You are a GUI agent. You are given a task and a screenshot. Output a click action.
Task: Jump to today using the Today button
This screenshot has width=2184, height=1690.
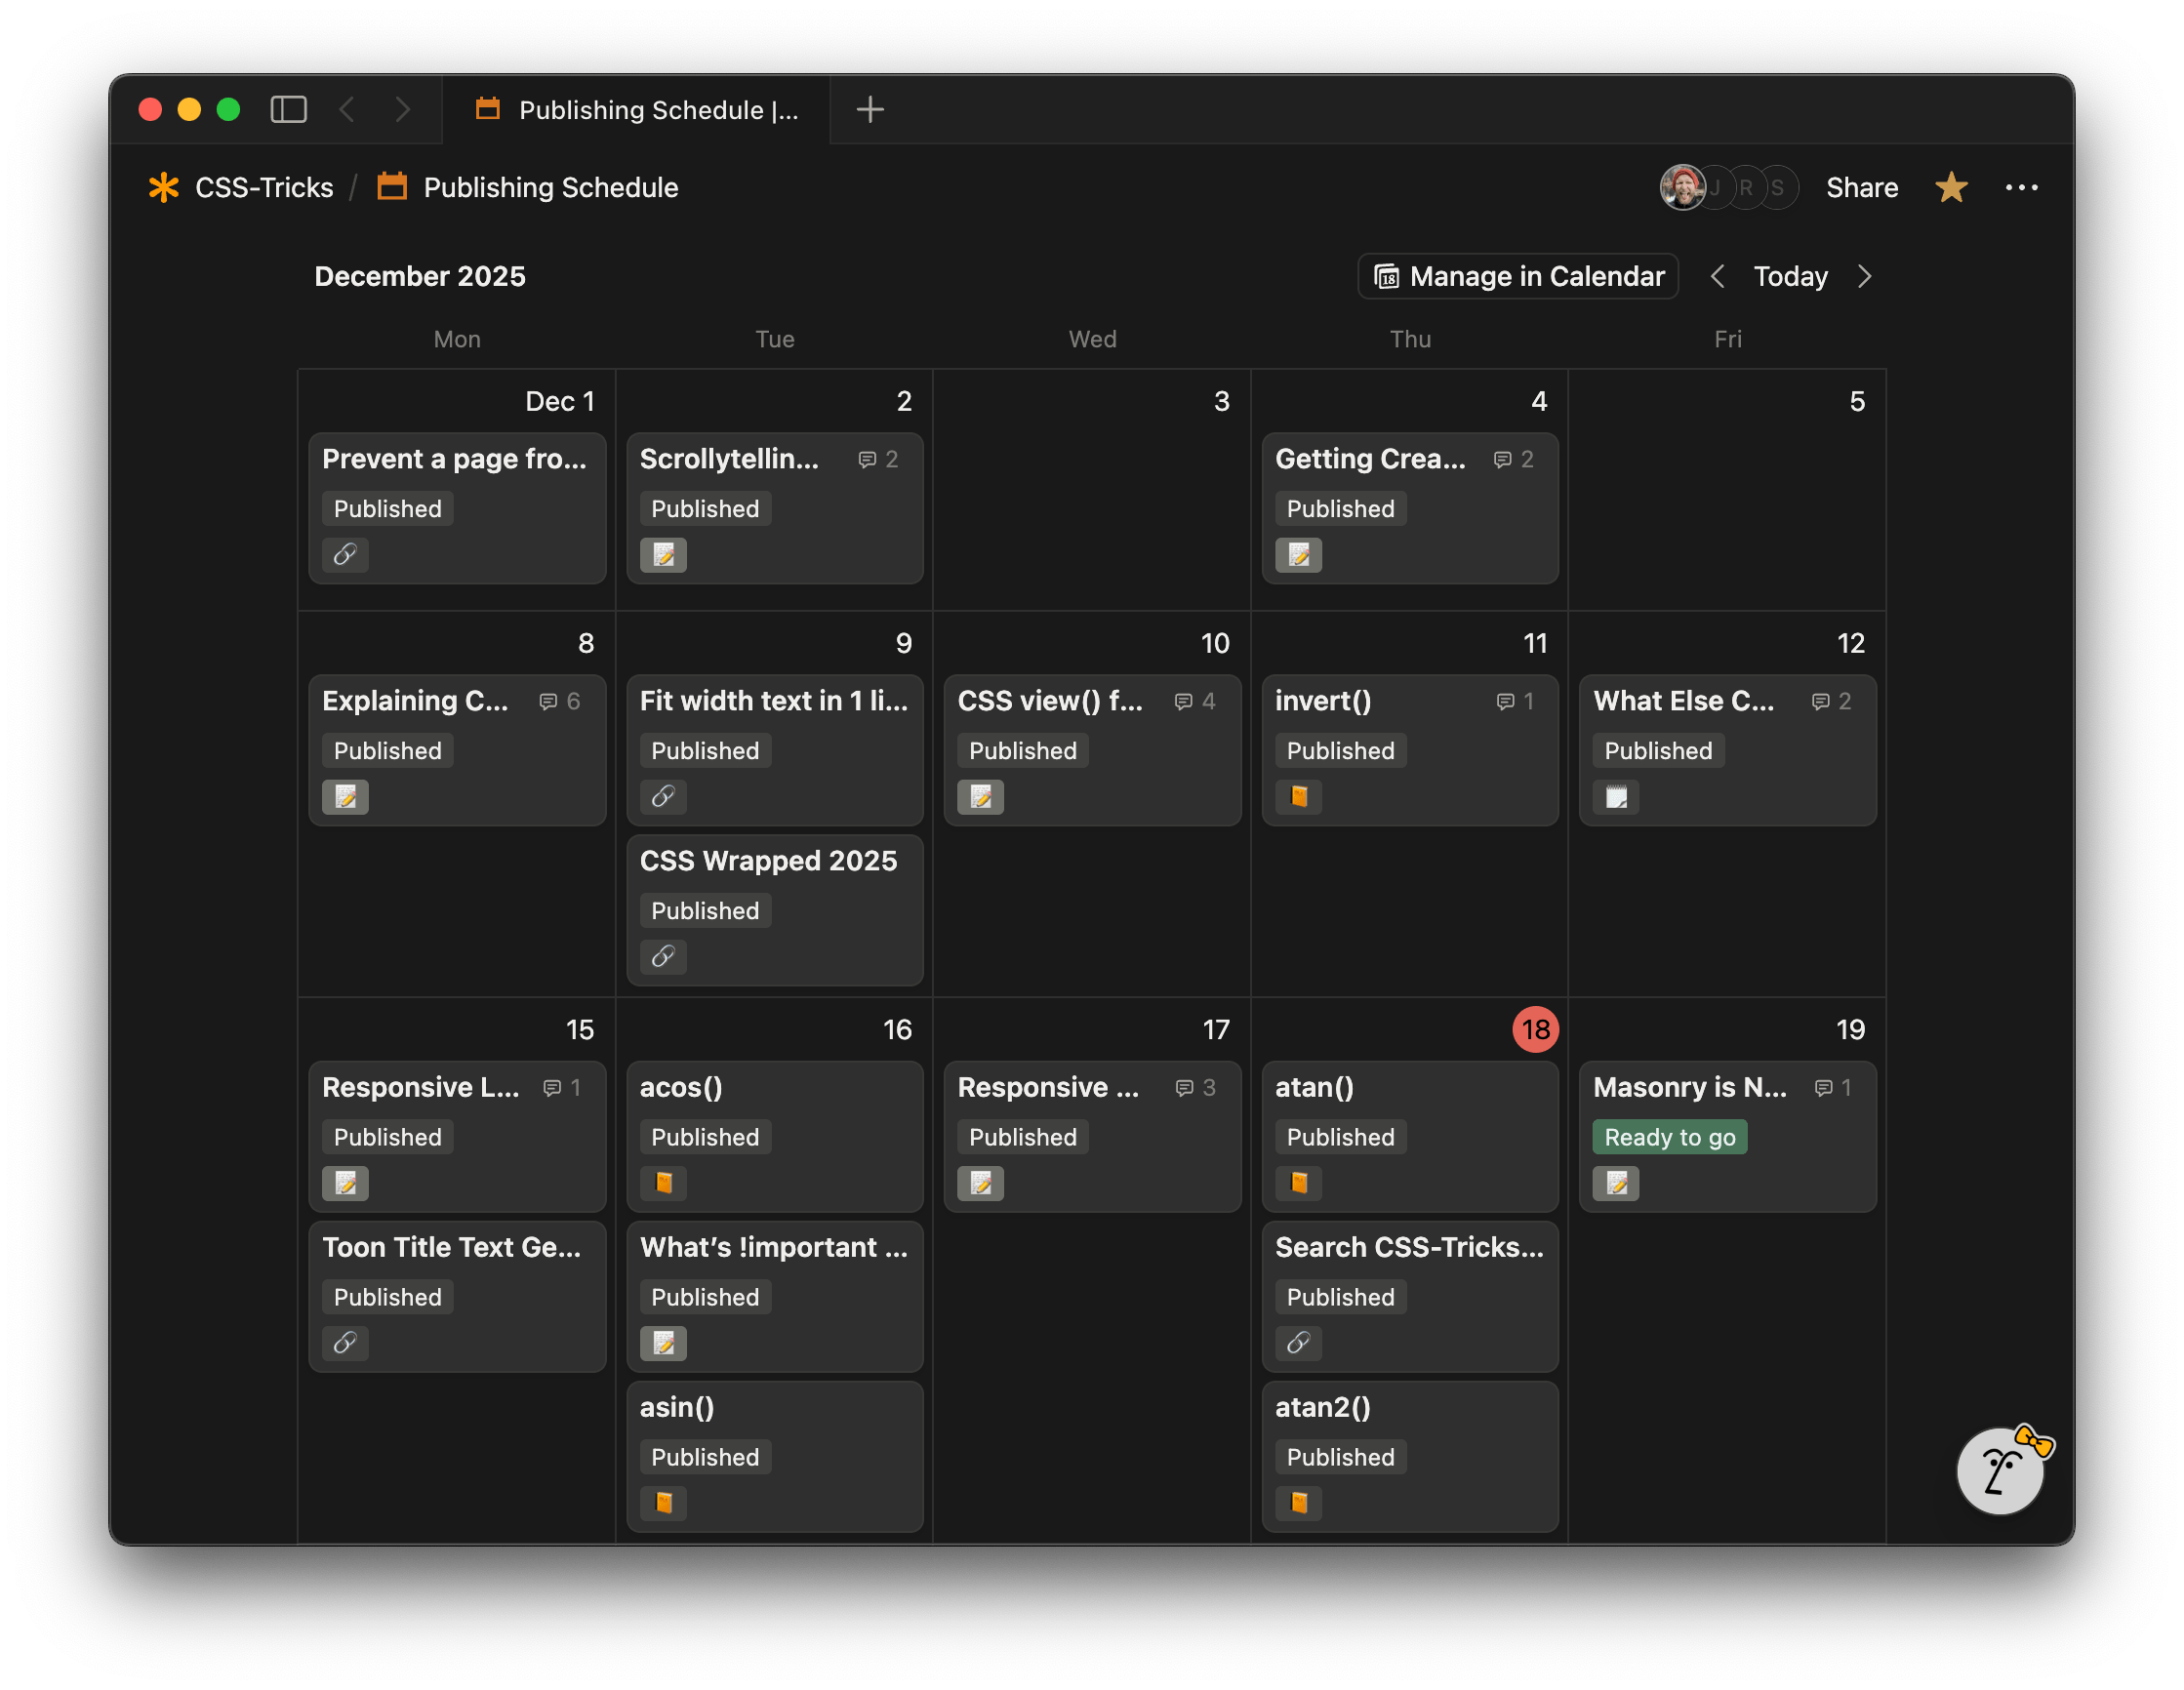1789,276
